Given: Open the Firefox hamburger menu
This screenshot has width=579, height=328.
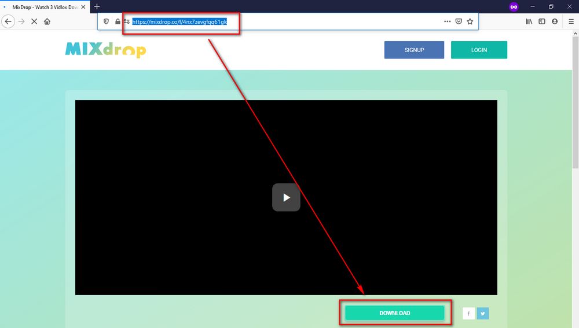Looking at the screenshot, I should coord(571,21).
